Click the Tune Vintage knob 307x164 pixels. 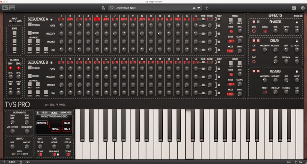point(54,147)
